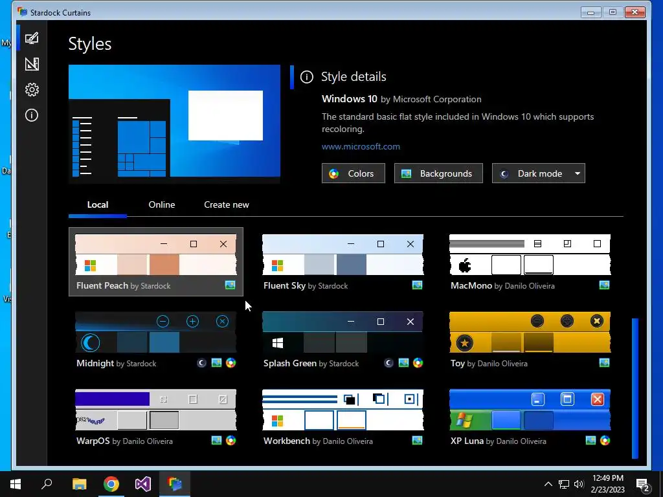
Task: Click Midnight color wheel icon
Action: coord(231,363)
